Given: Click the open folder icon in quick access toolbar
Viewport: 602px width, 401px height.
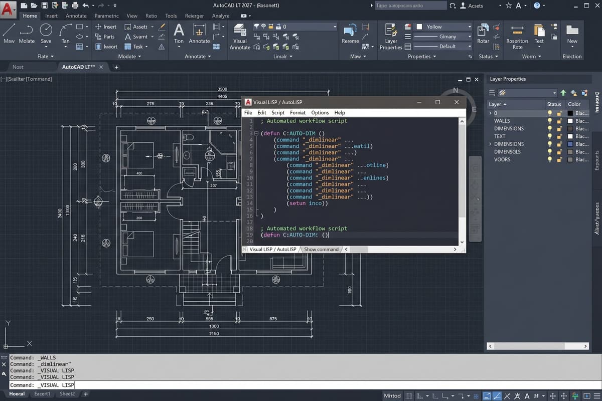Looking at the screenshot, I should (34, 6).
